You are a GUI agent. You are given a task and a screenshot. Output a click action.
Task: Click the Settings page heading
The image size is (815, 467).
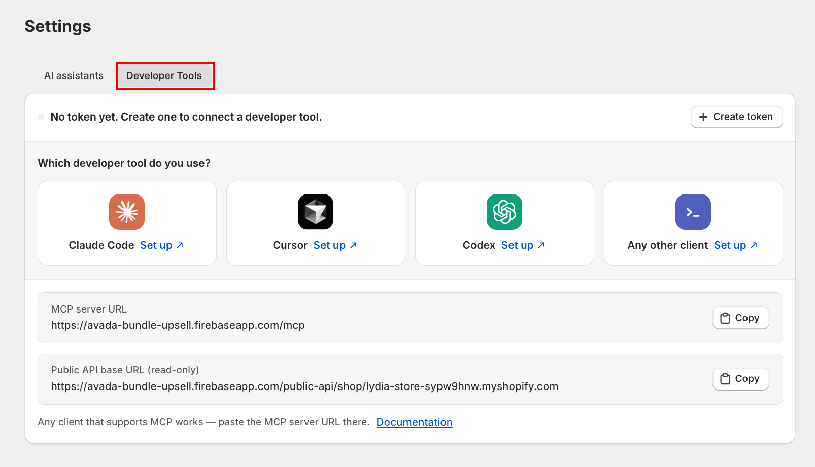pos(58,26)
